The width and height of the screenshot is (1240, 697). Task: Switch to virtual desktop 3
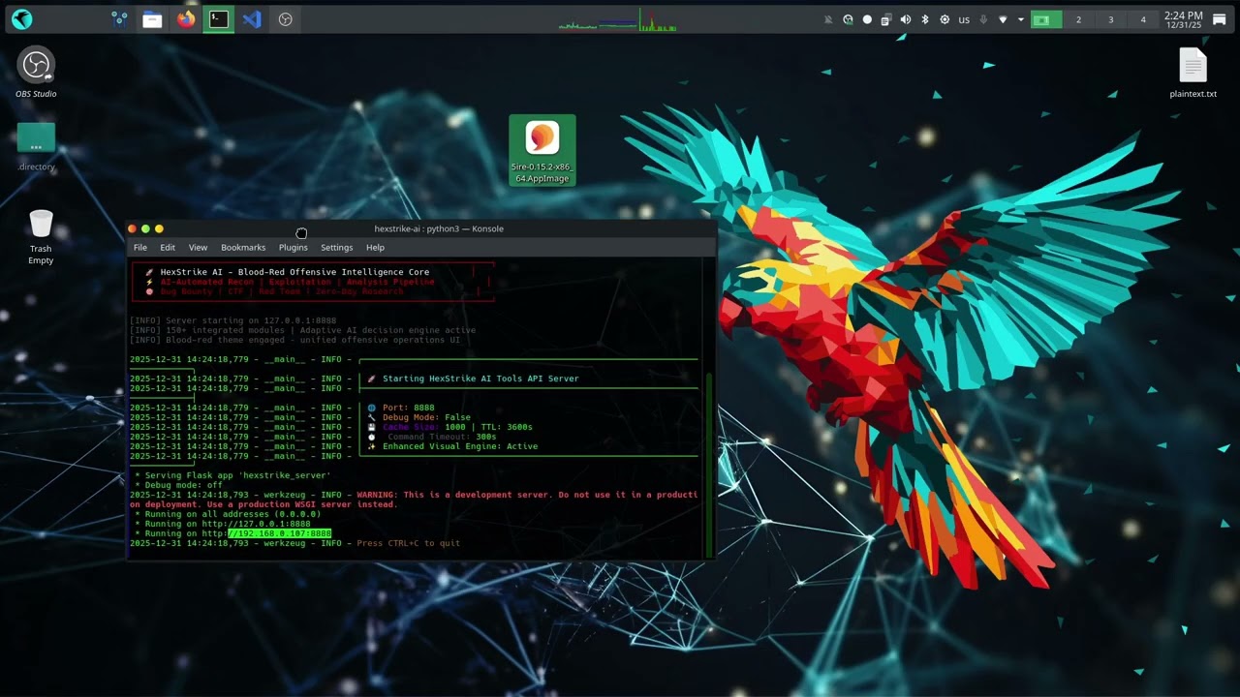(1110, 19)
